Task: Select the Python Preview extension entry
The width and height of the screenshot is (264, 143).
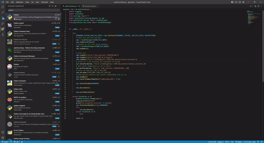Action: tap(33, 75)
